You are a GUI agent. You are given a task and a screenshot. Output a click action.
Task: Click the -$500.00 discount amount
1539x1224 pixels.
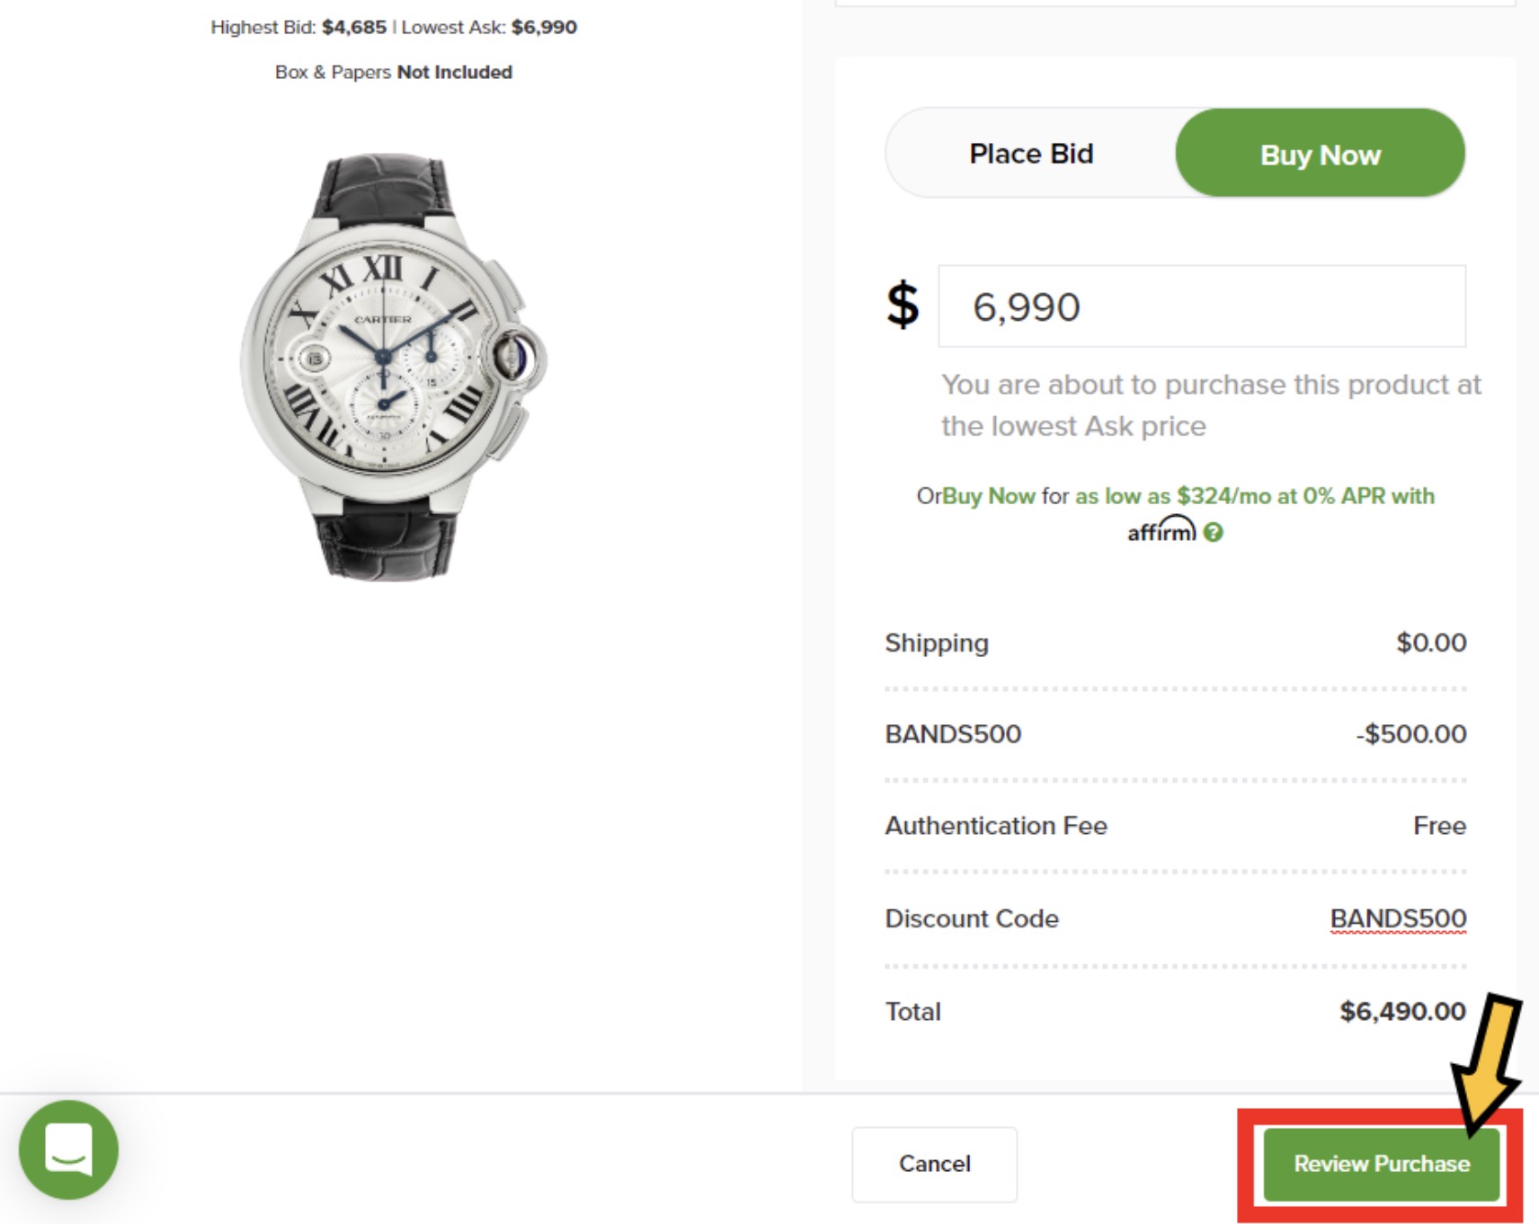[1411, 734]
